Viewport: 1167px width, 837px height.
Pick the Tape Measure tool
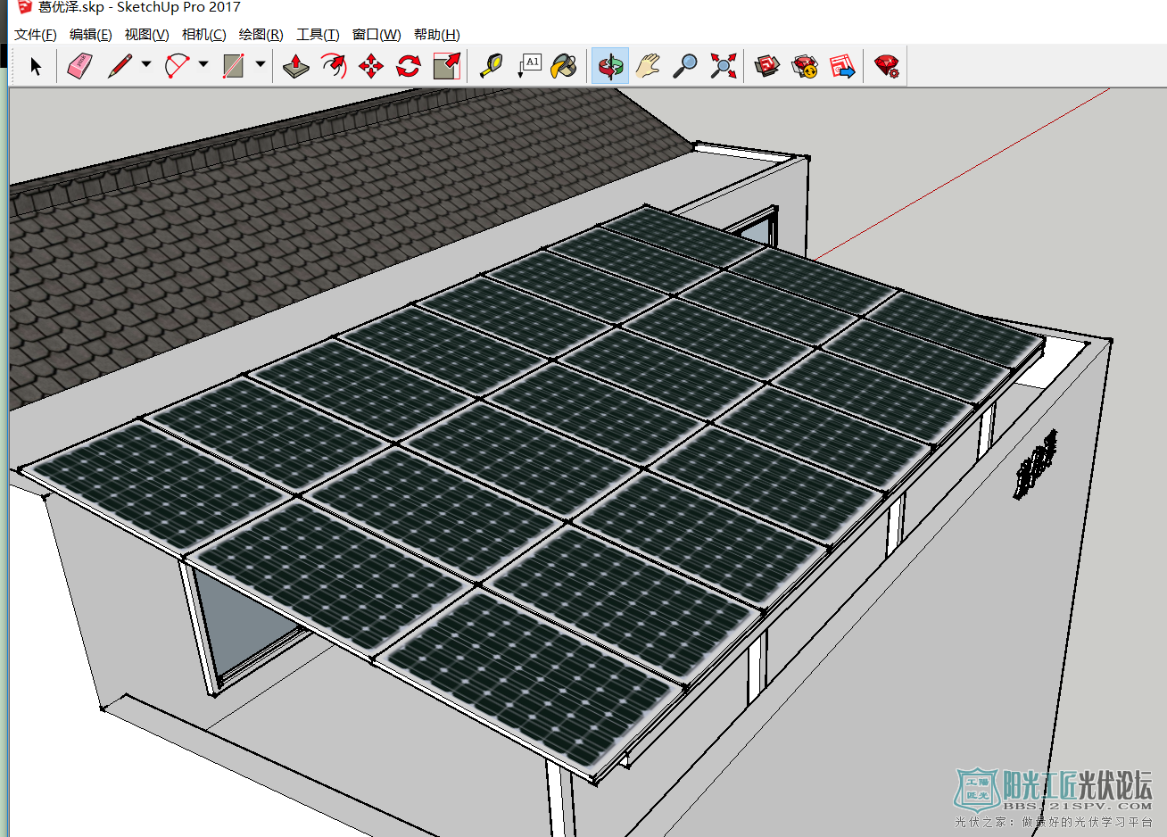tap(490, 66)
